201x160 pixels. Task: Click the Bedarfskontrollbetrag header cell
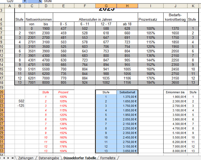(x=175, y=17)
